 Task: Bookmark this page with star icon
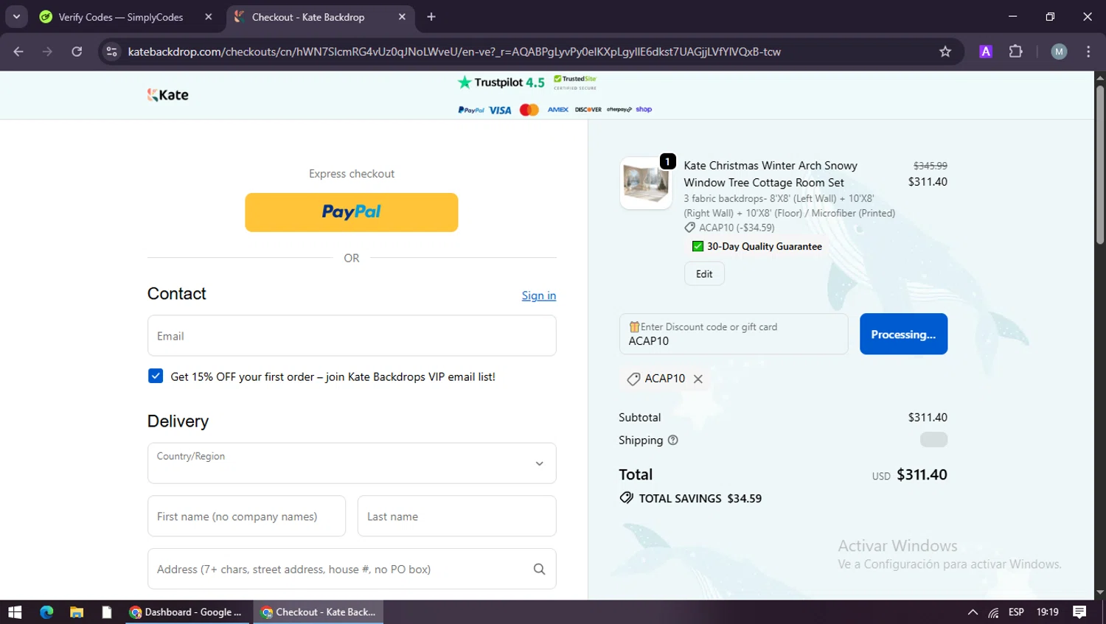945,52
